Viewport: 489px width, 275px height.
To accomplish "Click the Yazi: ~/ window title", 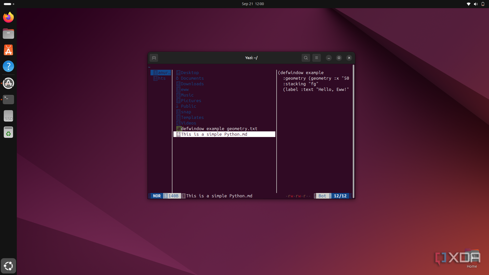I will (251, 58).
